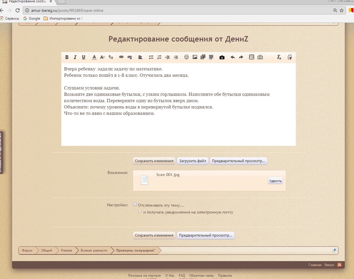Image resolution: width=354 pixels, height=279 pixels.
Task: Toggle underline formatting in editor toolbar
Action: point(84,57)
